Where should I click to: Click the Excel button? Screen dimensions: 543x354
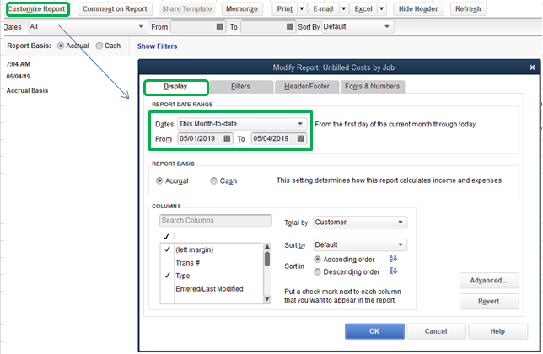point(363,9)
